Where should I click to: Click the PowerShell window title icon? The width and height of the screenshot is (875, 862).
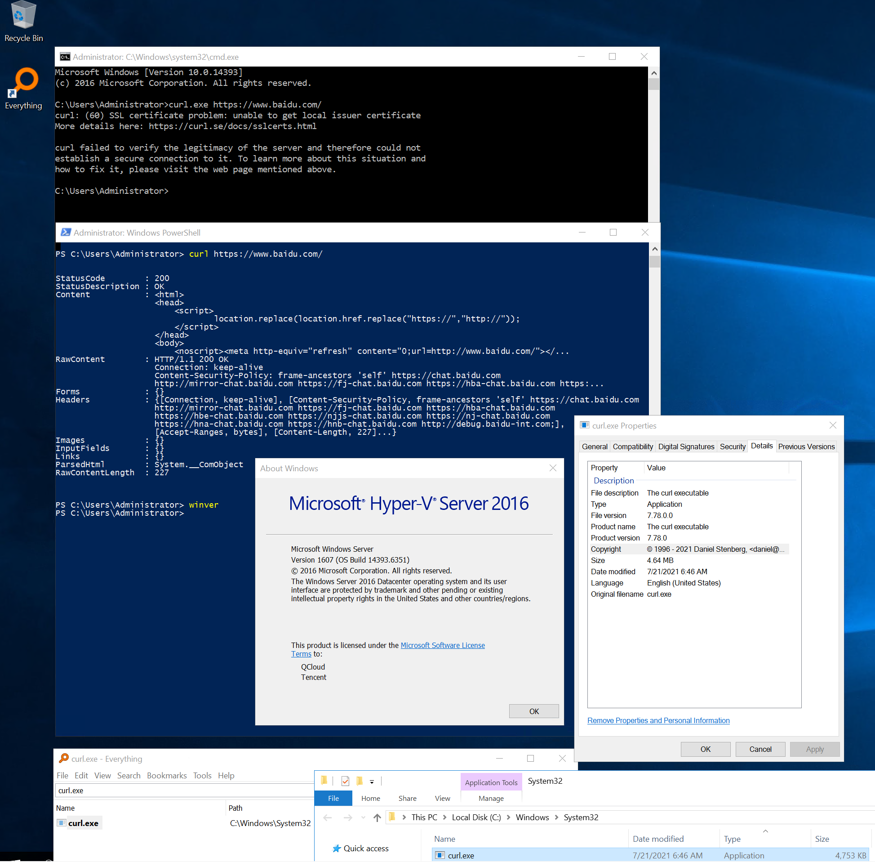pos(66,232)
